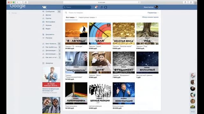This screenshot has width=204, height=114.
Task: Show all tabs with the Safari tabs icon
Action: point(191,2)
